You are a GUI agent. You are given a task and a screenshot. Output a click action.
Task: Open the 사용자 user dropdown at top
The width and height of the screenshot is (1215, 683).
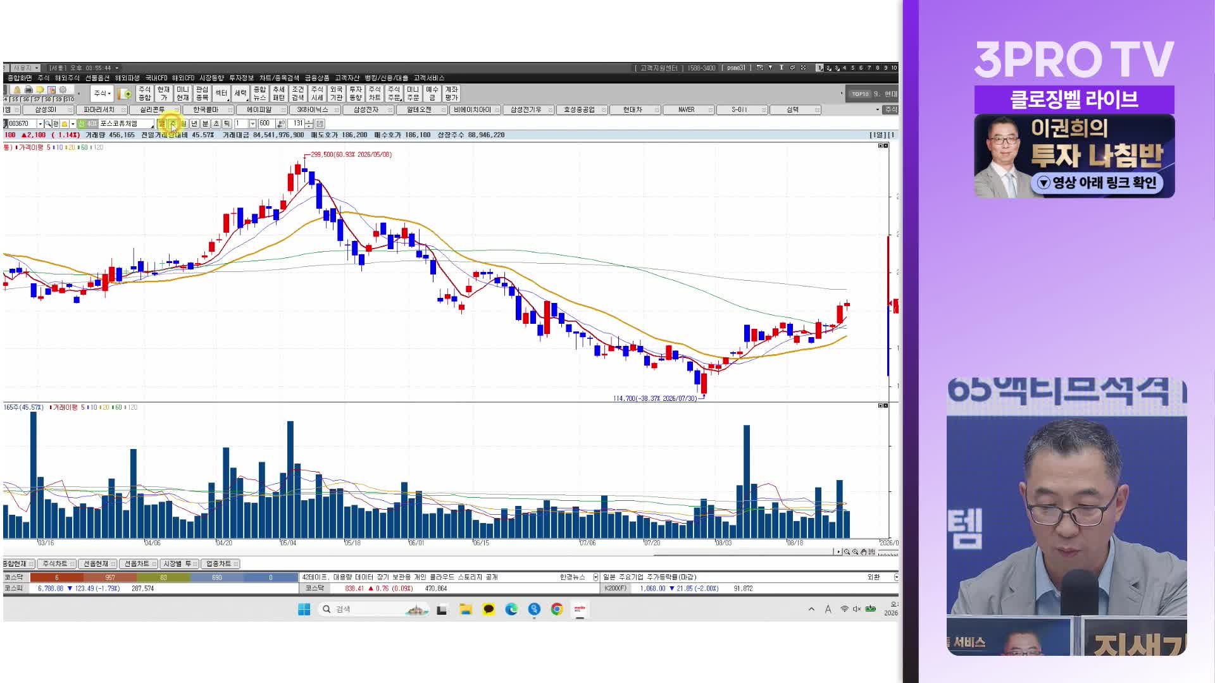(x=25, y=68)
